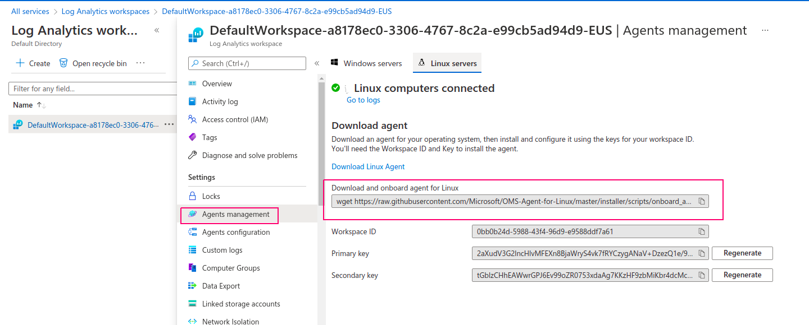Collapse the Log Analytics workspaces list pane

157,31
